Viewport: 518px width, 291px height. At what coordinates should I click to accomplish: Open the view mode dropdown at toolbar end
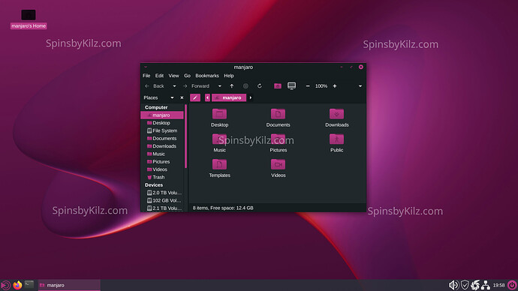(x=360, y=86)
